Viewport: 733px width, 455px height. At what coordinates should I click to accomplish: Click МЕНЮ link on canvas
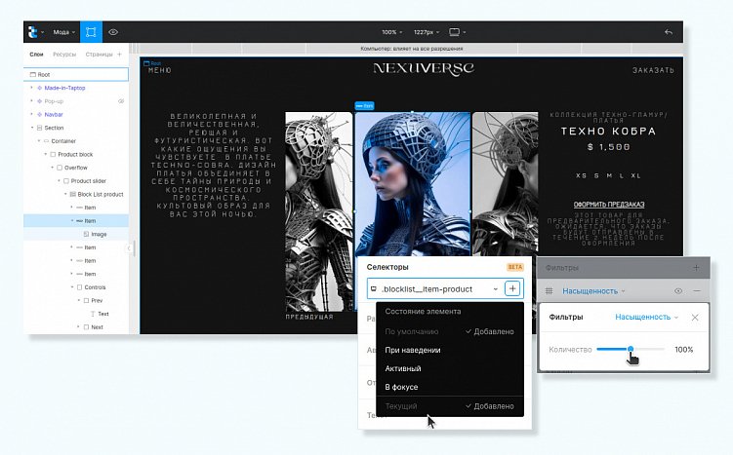pyautogui.click(x=160, y=70)
